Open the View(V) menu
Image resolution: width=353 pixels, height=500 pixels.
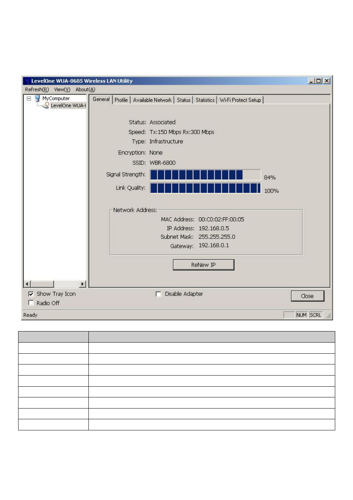pyautogui.click(x=62, y=90)
